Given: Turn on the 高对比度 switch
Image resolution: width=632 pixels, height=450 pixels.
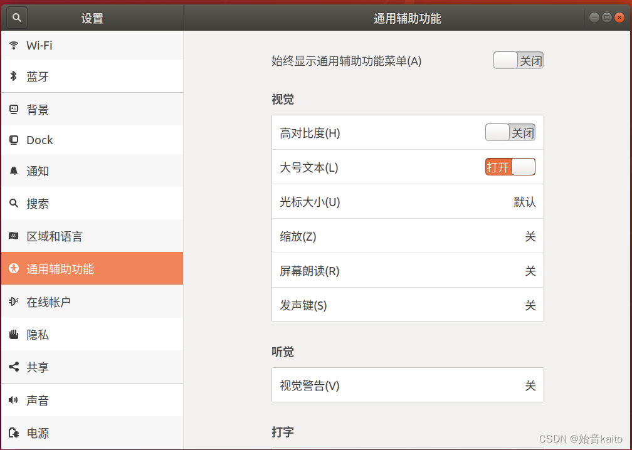Looking at the screenshot, I should pos(510,132).
